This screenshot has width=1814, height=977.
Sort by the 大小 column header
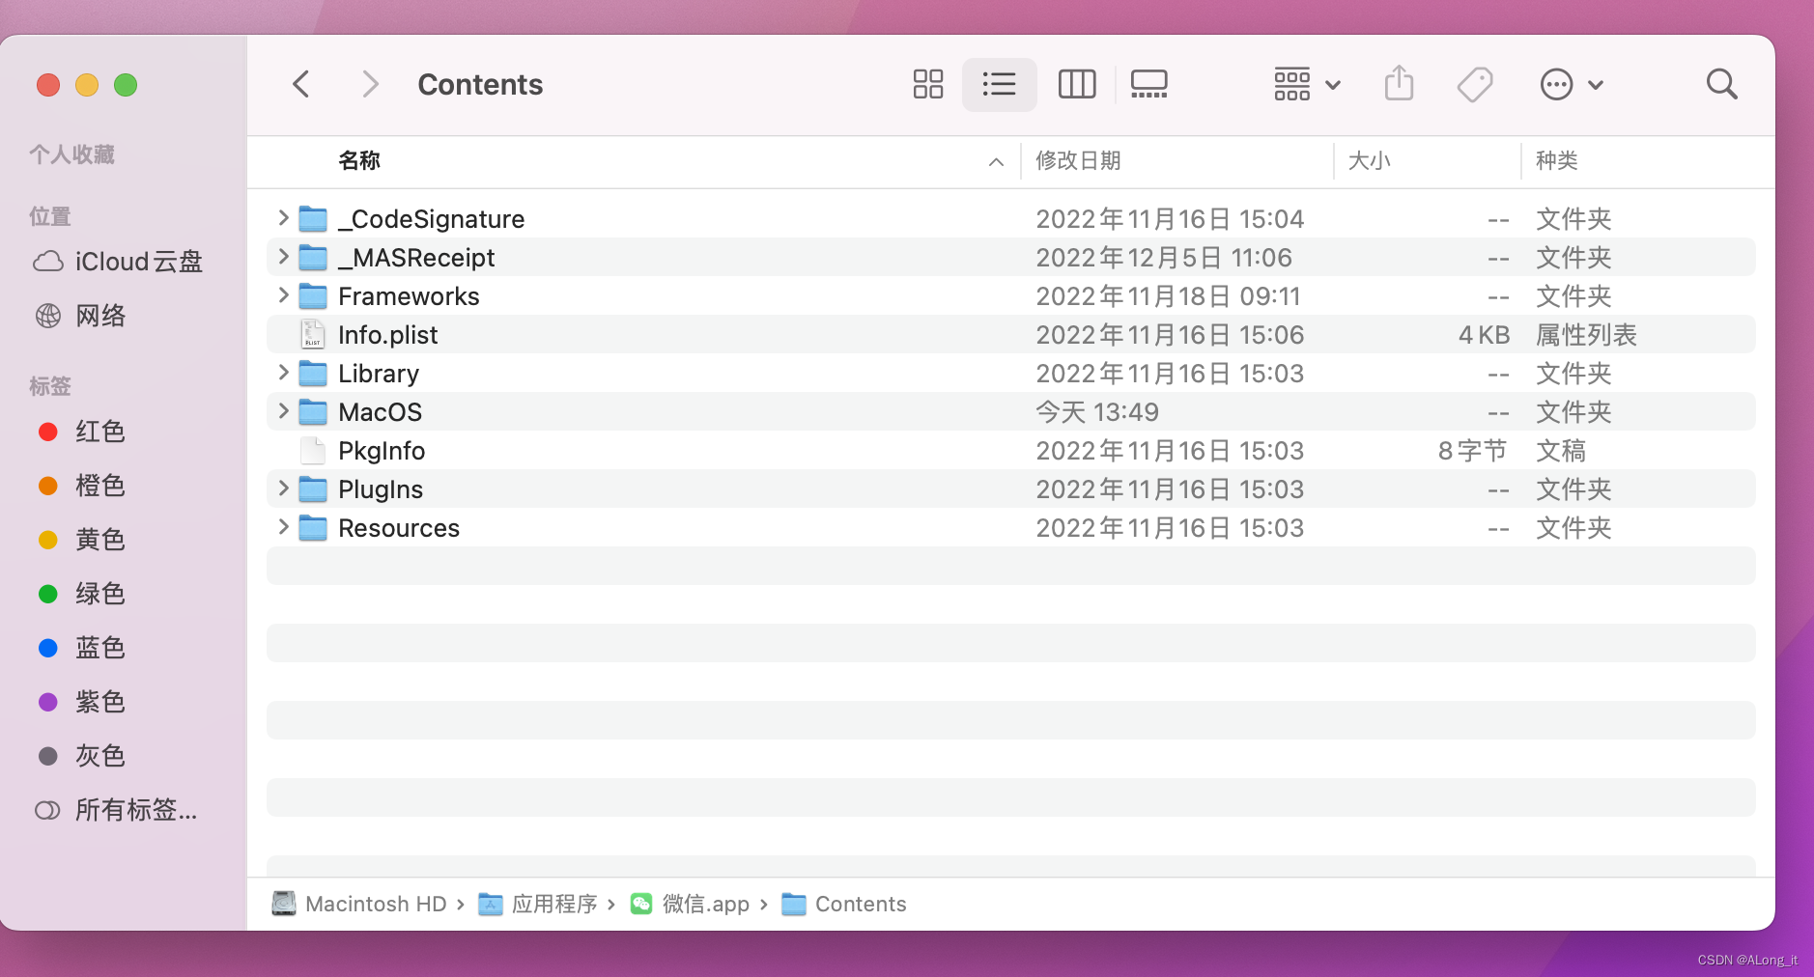tap(1369, 161)
